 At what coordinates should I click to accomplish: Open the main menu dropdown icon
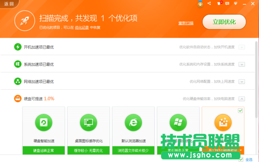click(236, 3)
